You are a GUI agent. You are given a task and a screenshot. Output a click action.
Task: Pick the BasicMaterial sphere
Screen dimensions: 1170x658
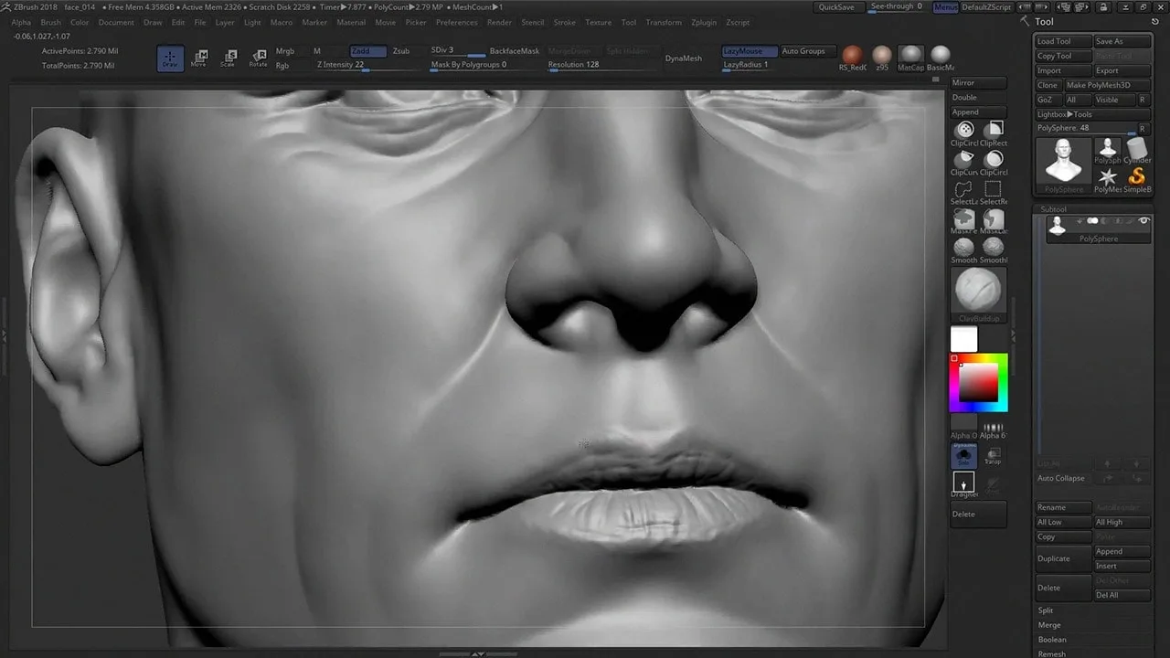[x=940, y=58]
